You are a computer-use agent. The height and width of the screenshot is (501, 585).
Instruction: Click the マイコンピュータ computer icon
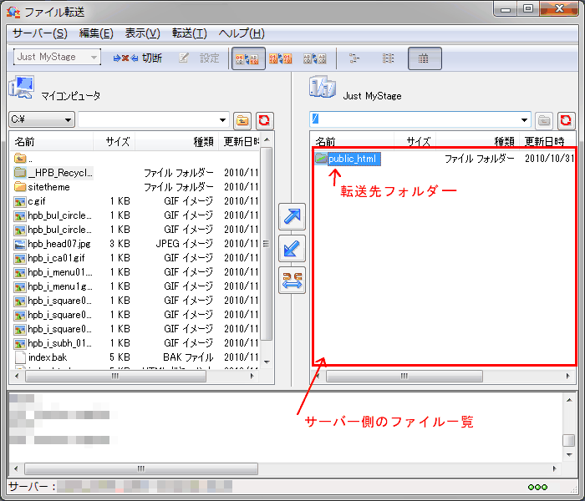pos(22,88)
